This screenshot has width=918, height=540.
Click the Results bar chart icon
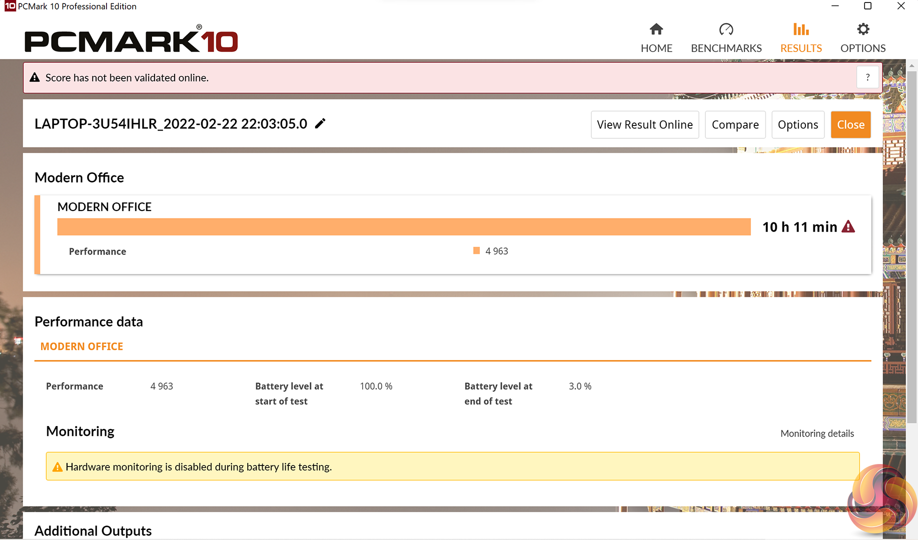tap(801, 29)
